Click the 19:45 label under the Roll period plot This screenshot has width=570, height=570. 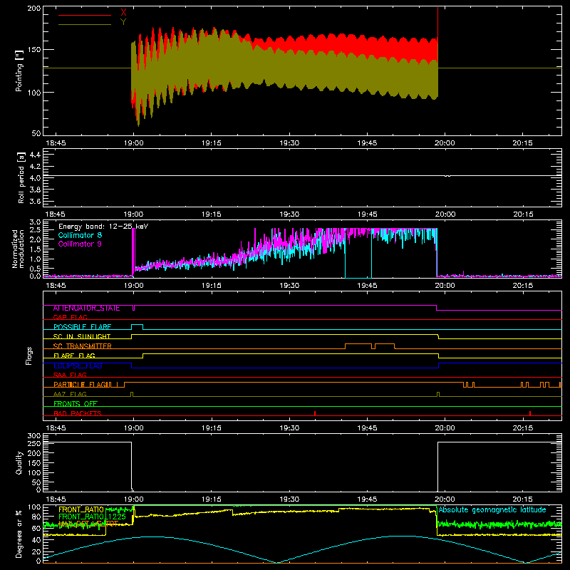tap(367, 214)
